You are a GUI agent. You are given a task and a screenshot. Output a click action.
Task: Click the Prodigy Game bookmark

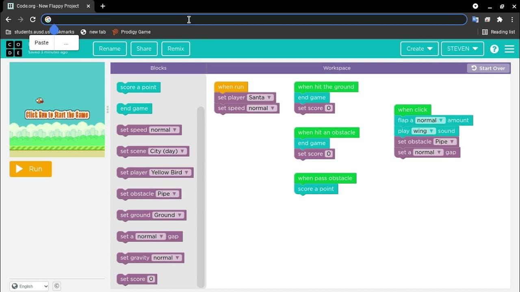[131, 32]
